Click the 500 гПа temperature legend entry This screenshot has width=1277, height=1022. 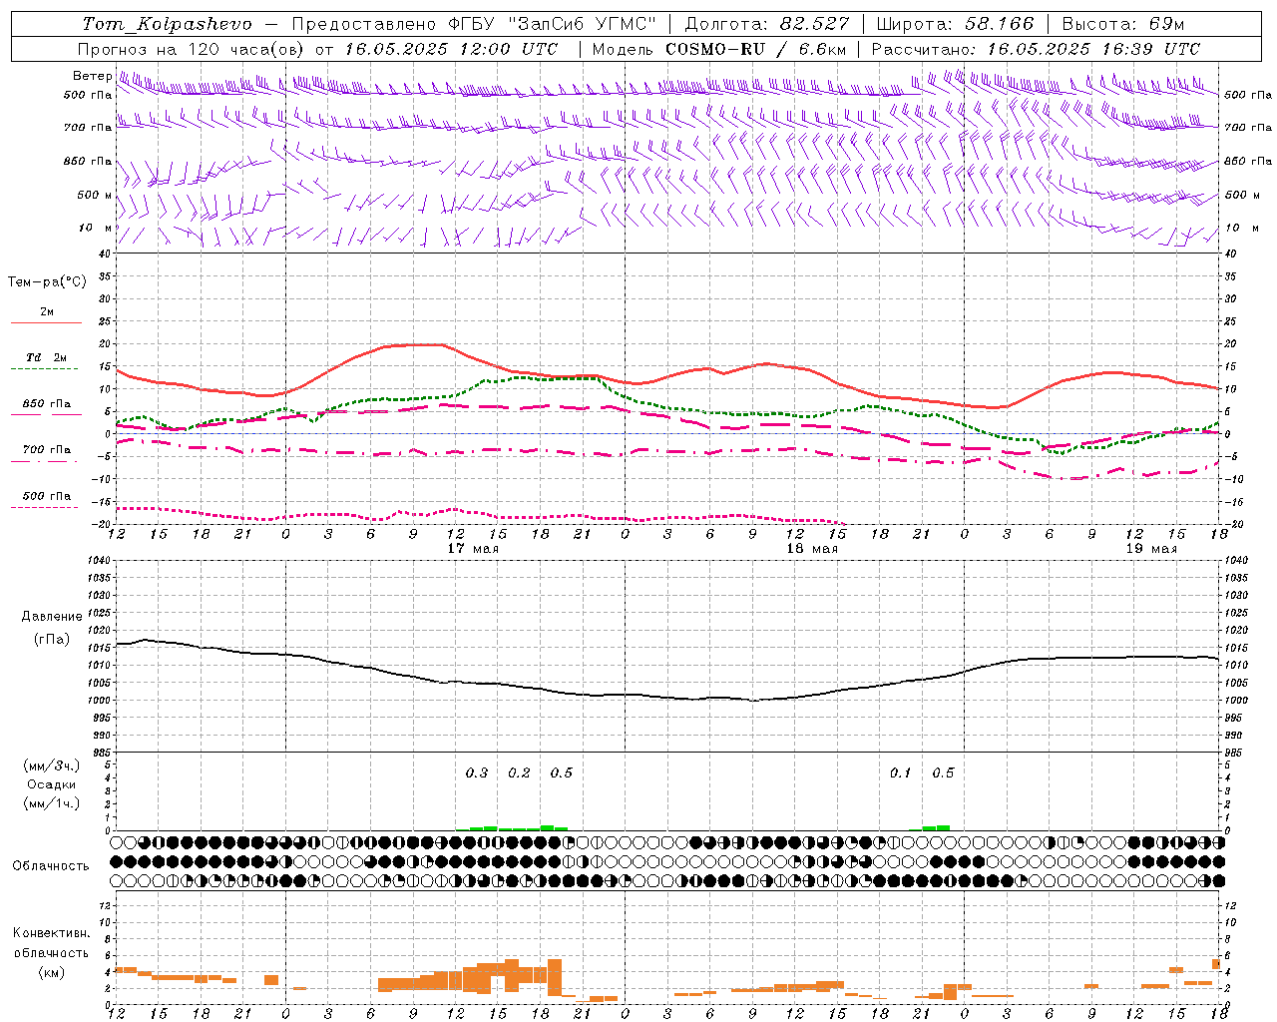46,496
